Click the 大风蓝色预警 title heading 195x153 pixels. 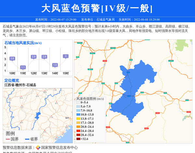97,8
